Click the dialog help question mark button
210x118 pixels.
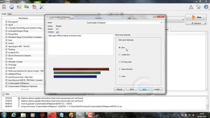(x=155, y=16)
